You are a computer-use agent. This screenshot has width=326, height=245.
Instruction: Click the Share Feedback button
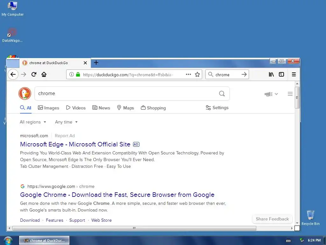click(272, 219)
